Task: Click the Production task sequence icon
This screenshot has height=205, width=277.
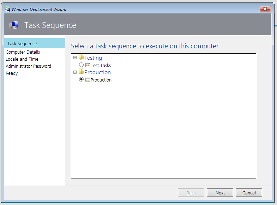Action: 88,80
